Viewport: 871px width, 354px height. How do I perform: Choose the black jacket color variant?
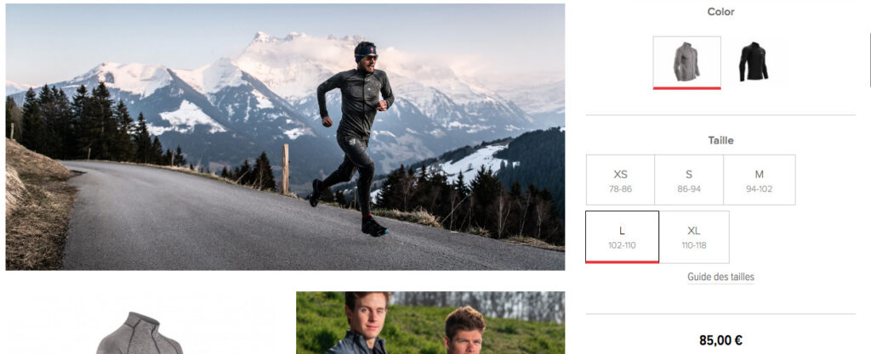(x=754, y=61)
